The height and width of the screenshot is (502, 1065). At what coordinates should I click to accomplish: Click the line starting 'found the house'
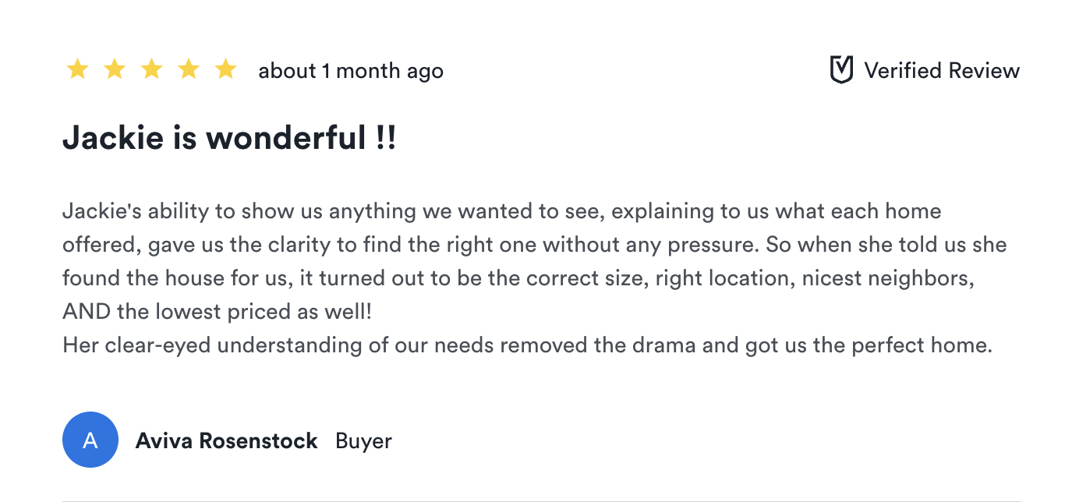(x=518, y=278)
